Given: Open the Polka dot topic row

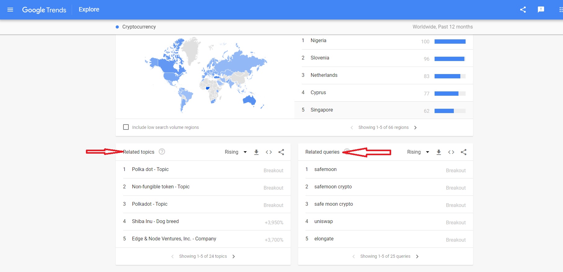Looking at the screenshot, I should [203, 169].
